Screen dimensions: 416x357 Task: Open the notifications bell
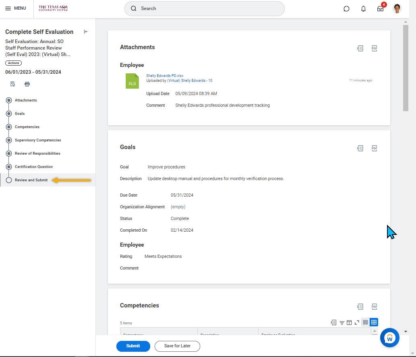(x=363, y=8)
